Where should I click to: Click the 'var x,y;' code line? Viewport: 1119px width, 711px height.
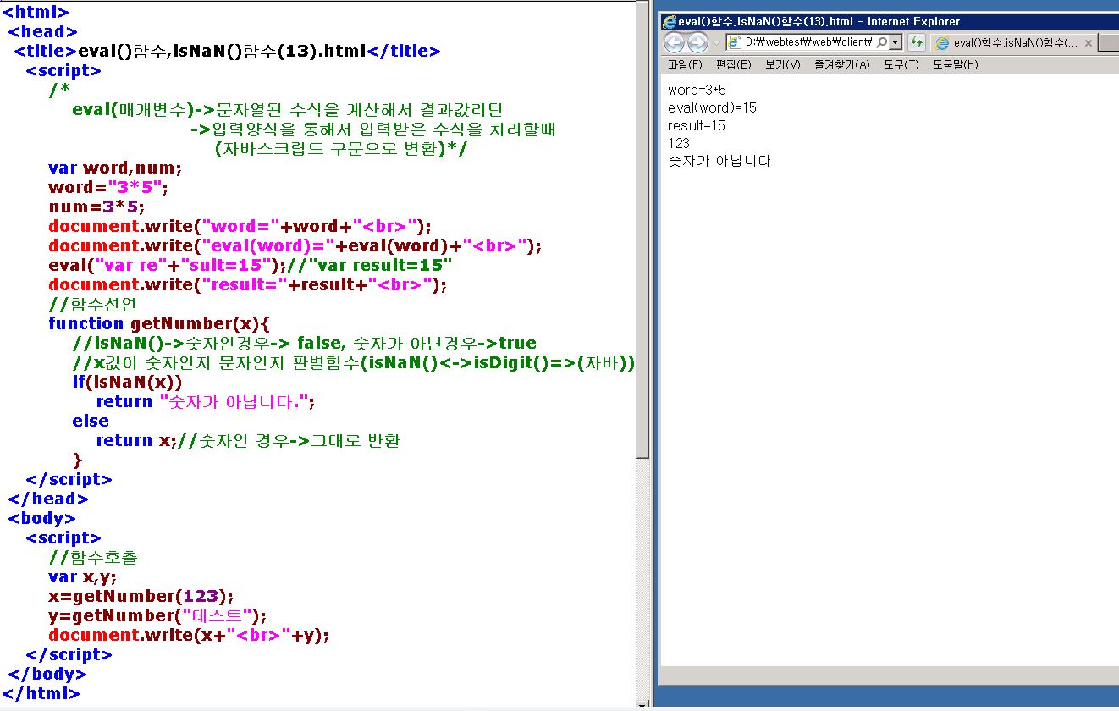tap(83, 576)
